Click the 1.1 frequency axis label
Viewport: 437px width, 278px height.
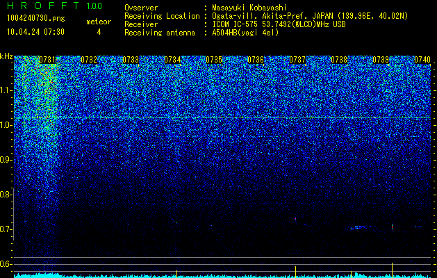(x=5, y=90)
